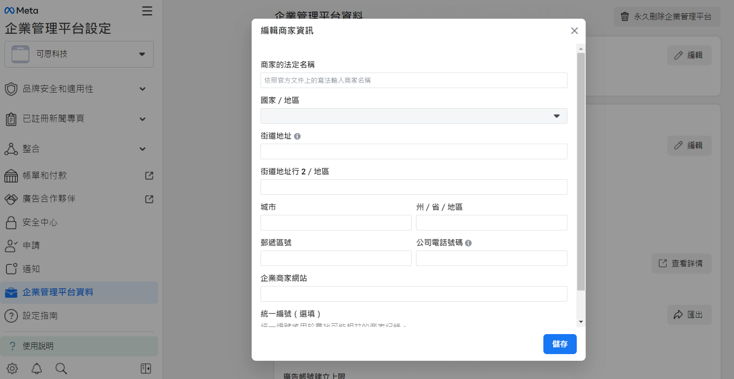
Task: Click the search magnifier icon
Action: [x=61, y=368]
